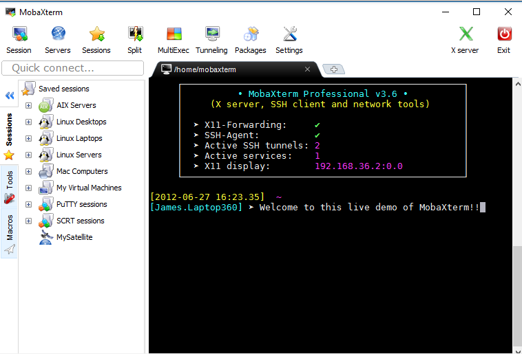Screen dimensions: 522x354
Task: Expand the Mac Computers folder
Action: [28, 171]
